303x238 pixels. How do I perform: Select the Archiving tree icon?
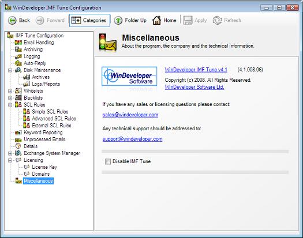pyautogui.click(x=18, y=50)
